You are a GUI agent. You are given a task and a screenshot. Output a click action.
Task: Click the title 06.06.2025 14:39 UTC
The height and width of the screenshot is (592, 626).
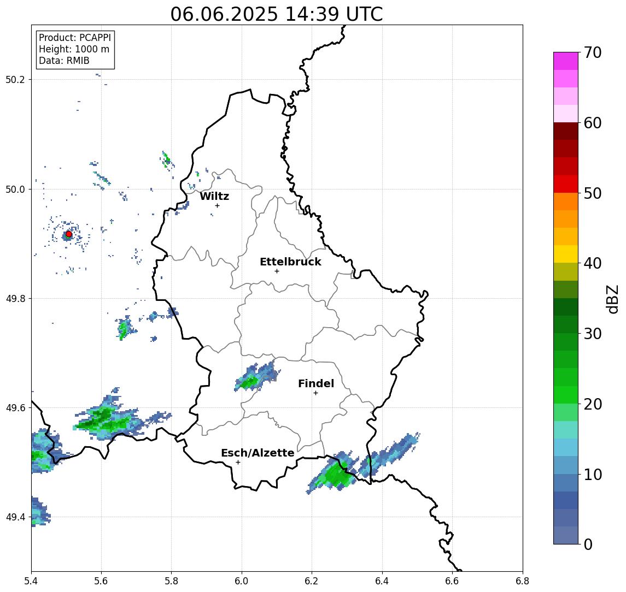[276, 14]
